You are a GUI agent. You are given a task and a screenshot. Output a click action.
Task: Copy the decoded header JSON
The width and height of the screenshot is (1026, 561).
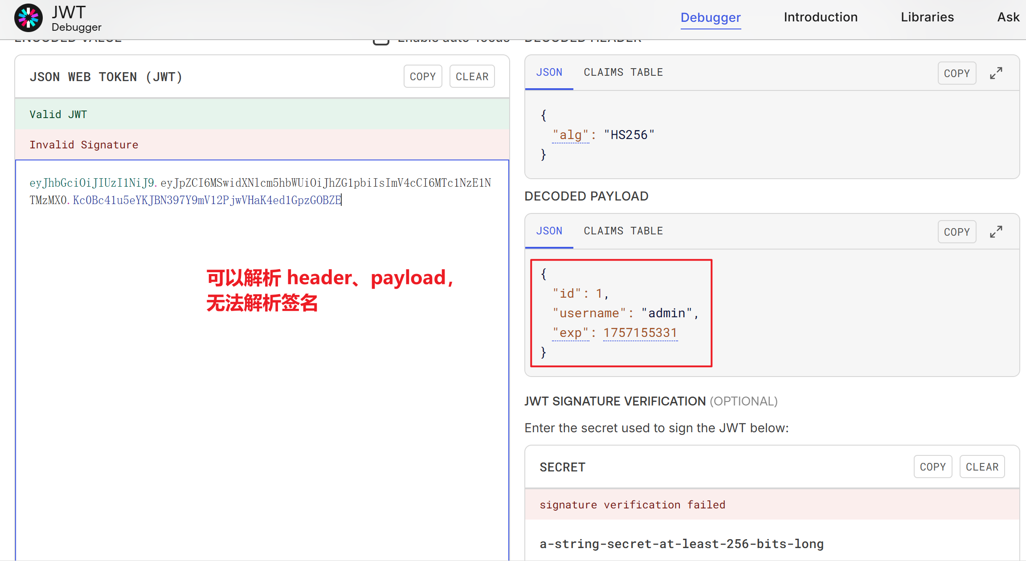tap(957, 73)
